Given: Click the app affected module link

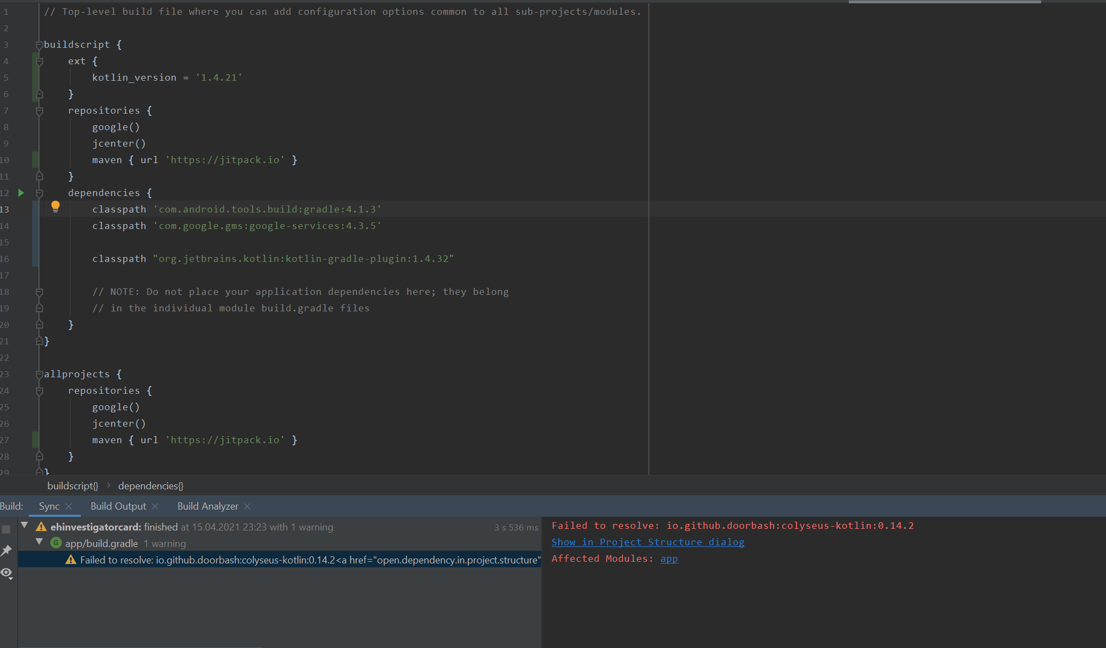Looking at the screenshot, I should (x=669, y=558).
